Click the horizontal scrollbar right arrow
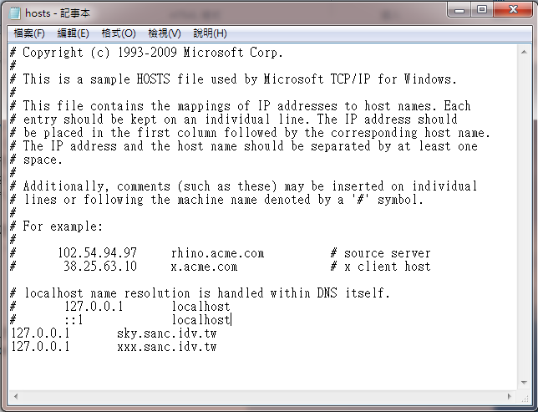The width and height of the screenshot is (538, 412). [510, 396]
